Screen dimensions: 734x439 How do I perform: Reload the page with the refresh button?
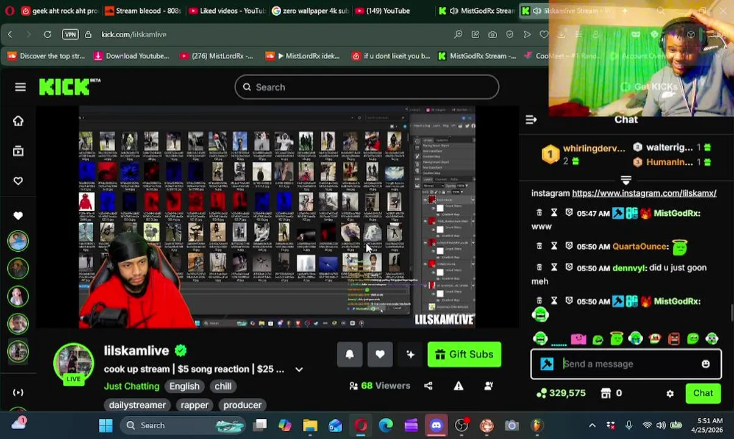[48, 35]
